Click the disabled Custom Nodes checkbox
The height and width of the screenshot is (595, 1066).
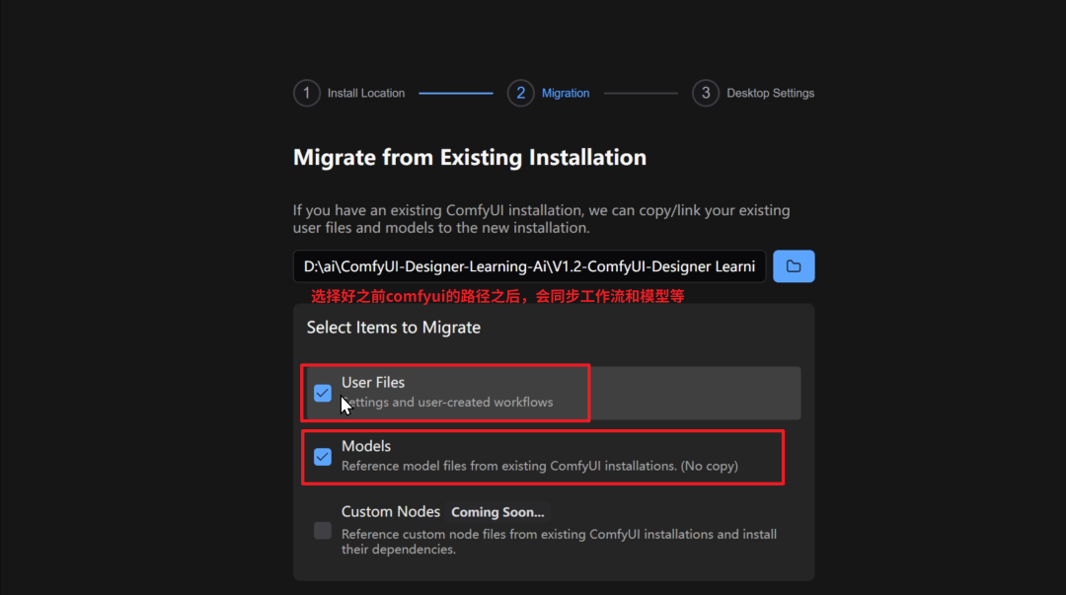click(x=322, y=531)
